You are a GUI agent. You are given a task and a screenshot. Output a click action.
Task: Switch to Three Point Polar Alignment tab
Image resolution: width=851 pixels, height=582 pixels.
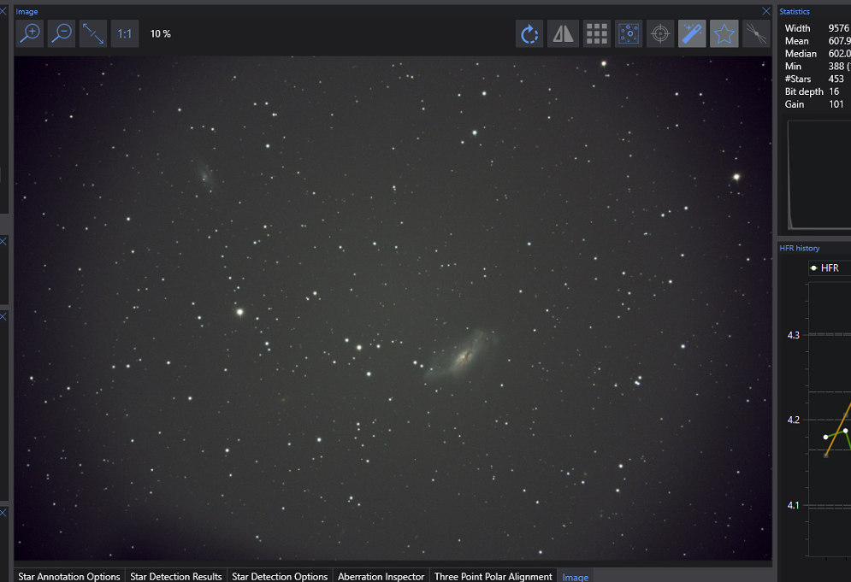click(493, 576)
